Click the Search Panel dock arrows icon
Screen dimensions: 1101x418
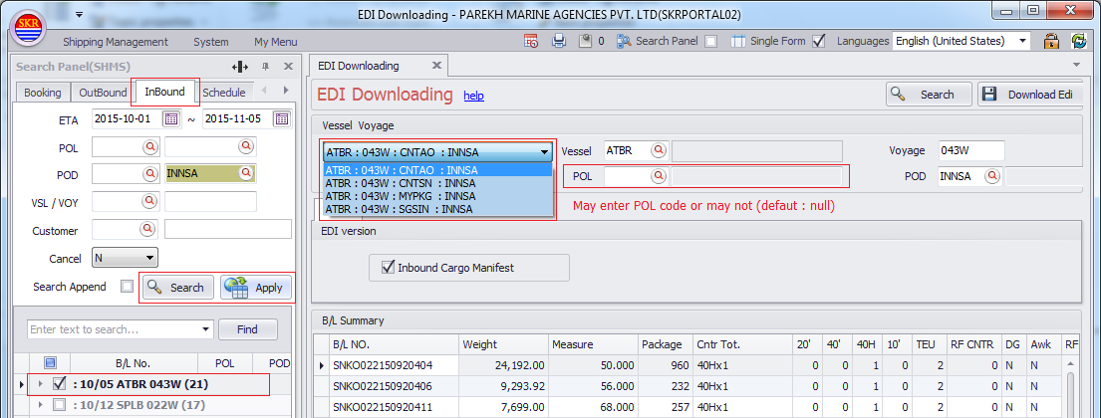tap(240, 67)
